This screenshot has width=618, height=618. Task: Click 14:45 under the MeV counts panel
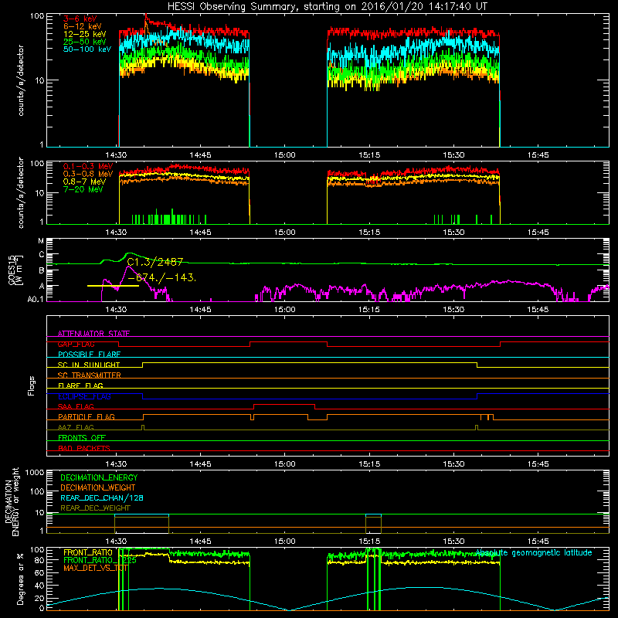click(200, 233)
